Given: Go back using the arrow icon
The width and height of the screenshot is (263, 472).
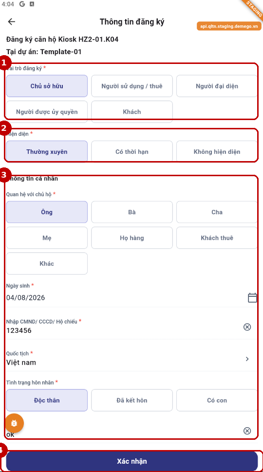Looking at the screenshot, I should (11, 21).
